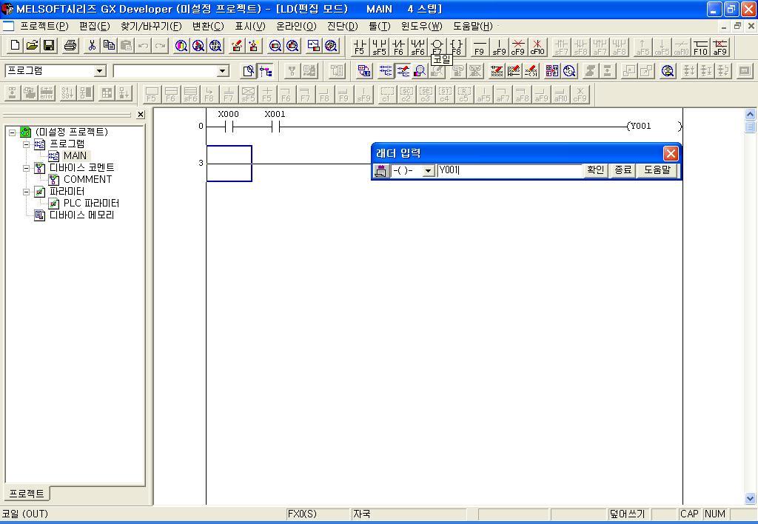758x524 pixels.
Task: Click the aF9 line delete icon
Action: tap(720, 47)
